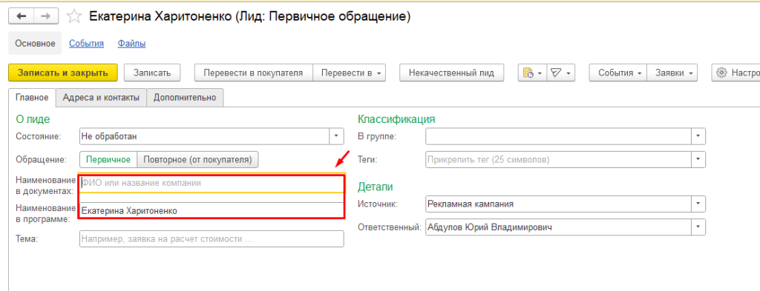
Task: Open the Заявки dropdown button
Action: point(672,73)
